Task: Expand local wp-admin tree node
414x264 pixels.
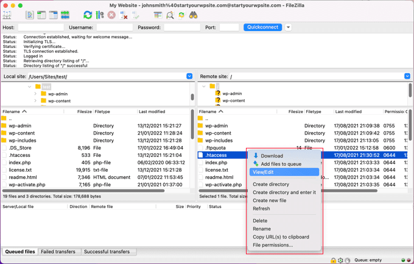Action: 35,94
